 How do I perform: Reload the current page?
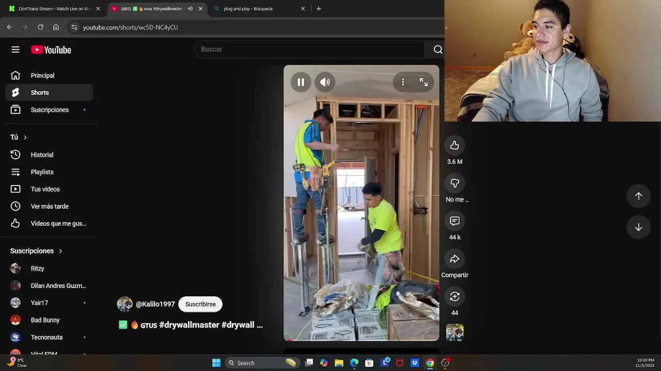[40, 27]
